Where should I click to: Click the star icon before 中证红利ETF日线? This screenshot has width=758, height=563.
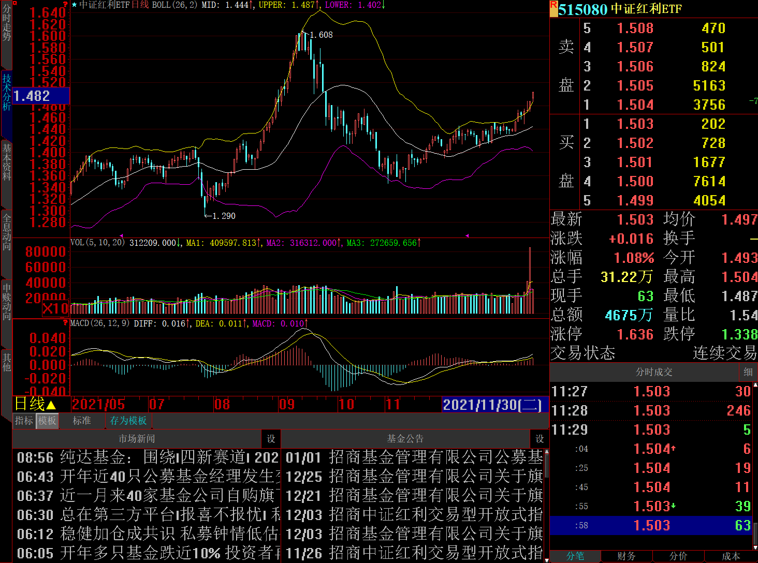tap(75, 5)
